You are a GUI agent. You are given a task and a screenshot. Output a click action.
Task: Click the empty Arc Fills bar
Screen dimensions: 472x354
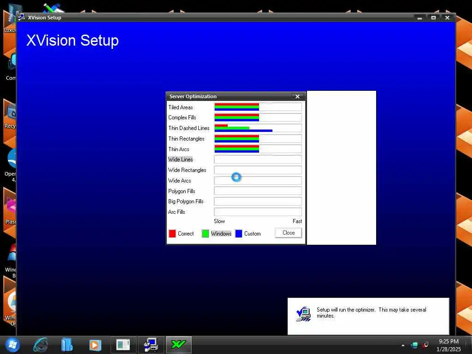pos(258,212)
